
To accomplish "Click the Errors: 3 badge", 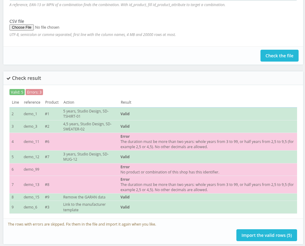I will (x=34, y=92).
